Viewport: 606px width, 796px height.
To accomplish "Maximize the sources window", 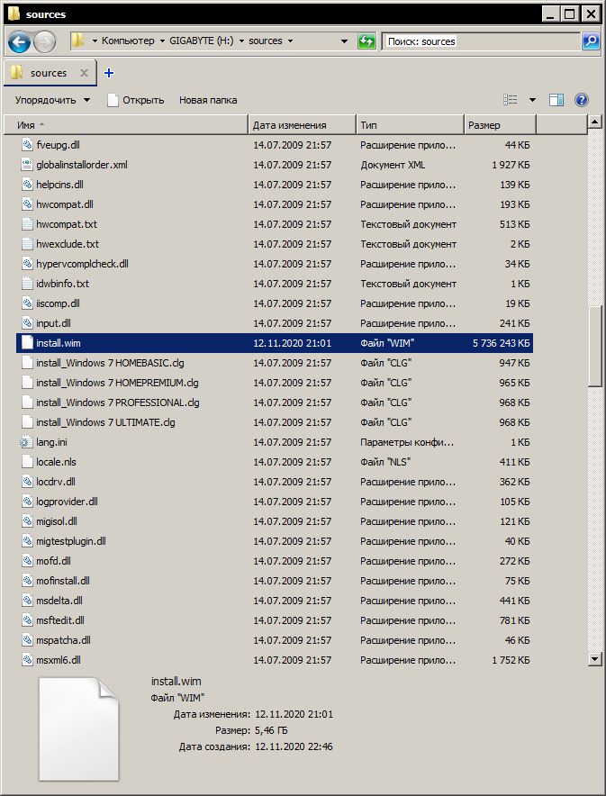I will (569, 14).
